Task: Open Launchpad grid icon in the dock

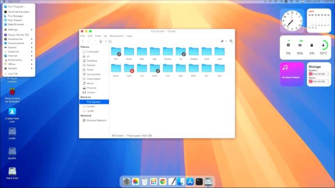Action: pyautogui.click(x=154, y=181)
